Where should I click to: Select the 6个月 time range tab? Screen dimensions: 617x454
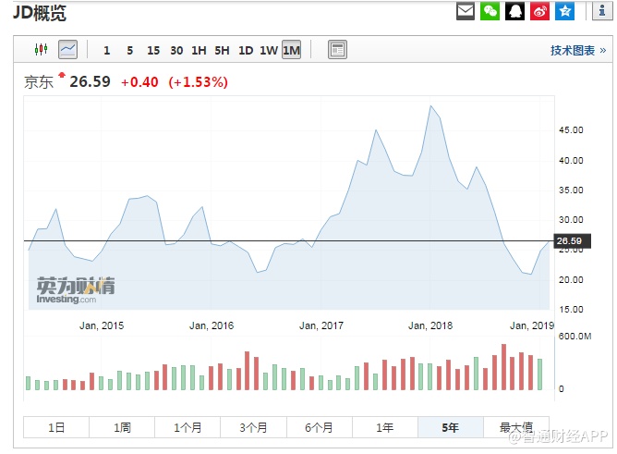pos(320,427)
